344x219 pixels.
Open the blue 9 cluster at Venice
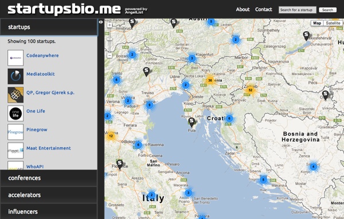coord(150,105)
